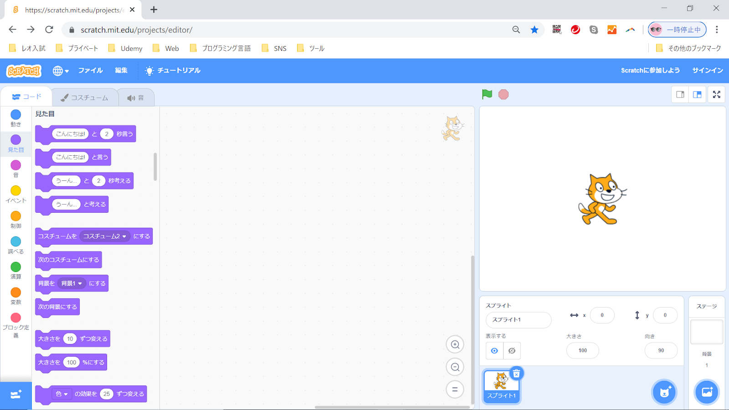Screen dimensions: 729x410
Task: Click the 次のコスチュームにする block
Action: coord(68,260)
